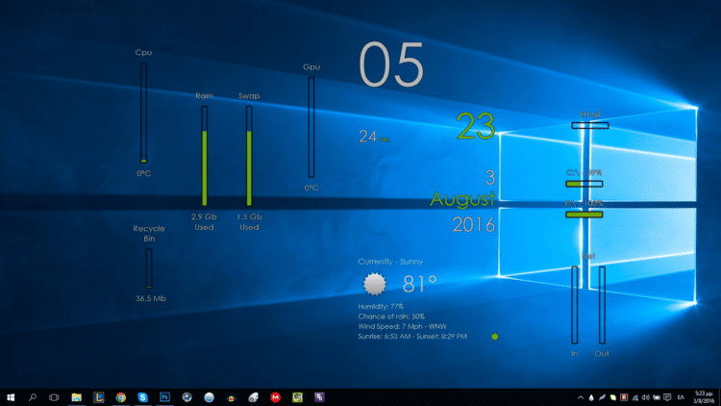Viewport: 721px width, 406px height.
Task: Click the year 2016 text
Action: (474, 224)
